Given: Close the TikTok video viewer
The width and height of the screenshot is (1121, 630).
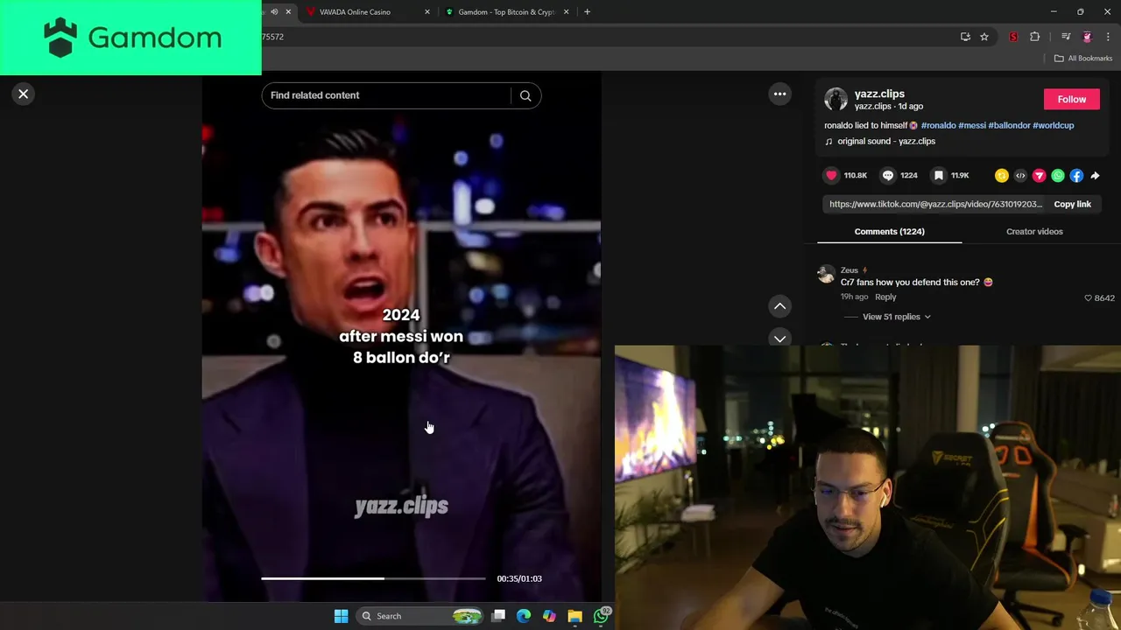Looking at the screenshot, I should click(x=24, y=94).
